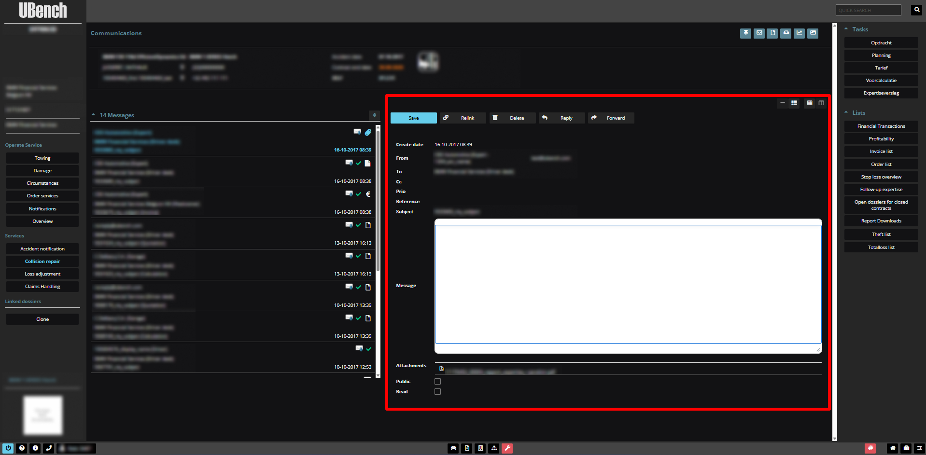926x455 pixels.
Task: Enable the Public checkbox
Action: pyautogui.click(x=437, y=382)
